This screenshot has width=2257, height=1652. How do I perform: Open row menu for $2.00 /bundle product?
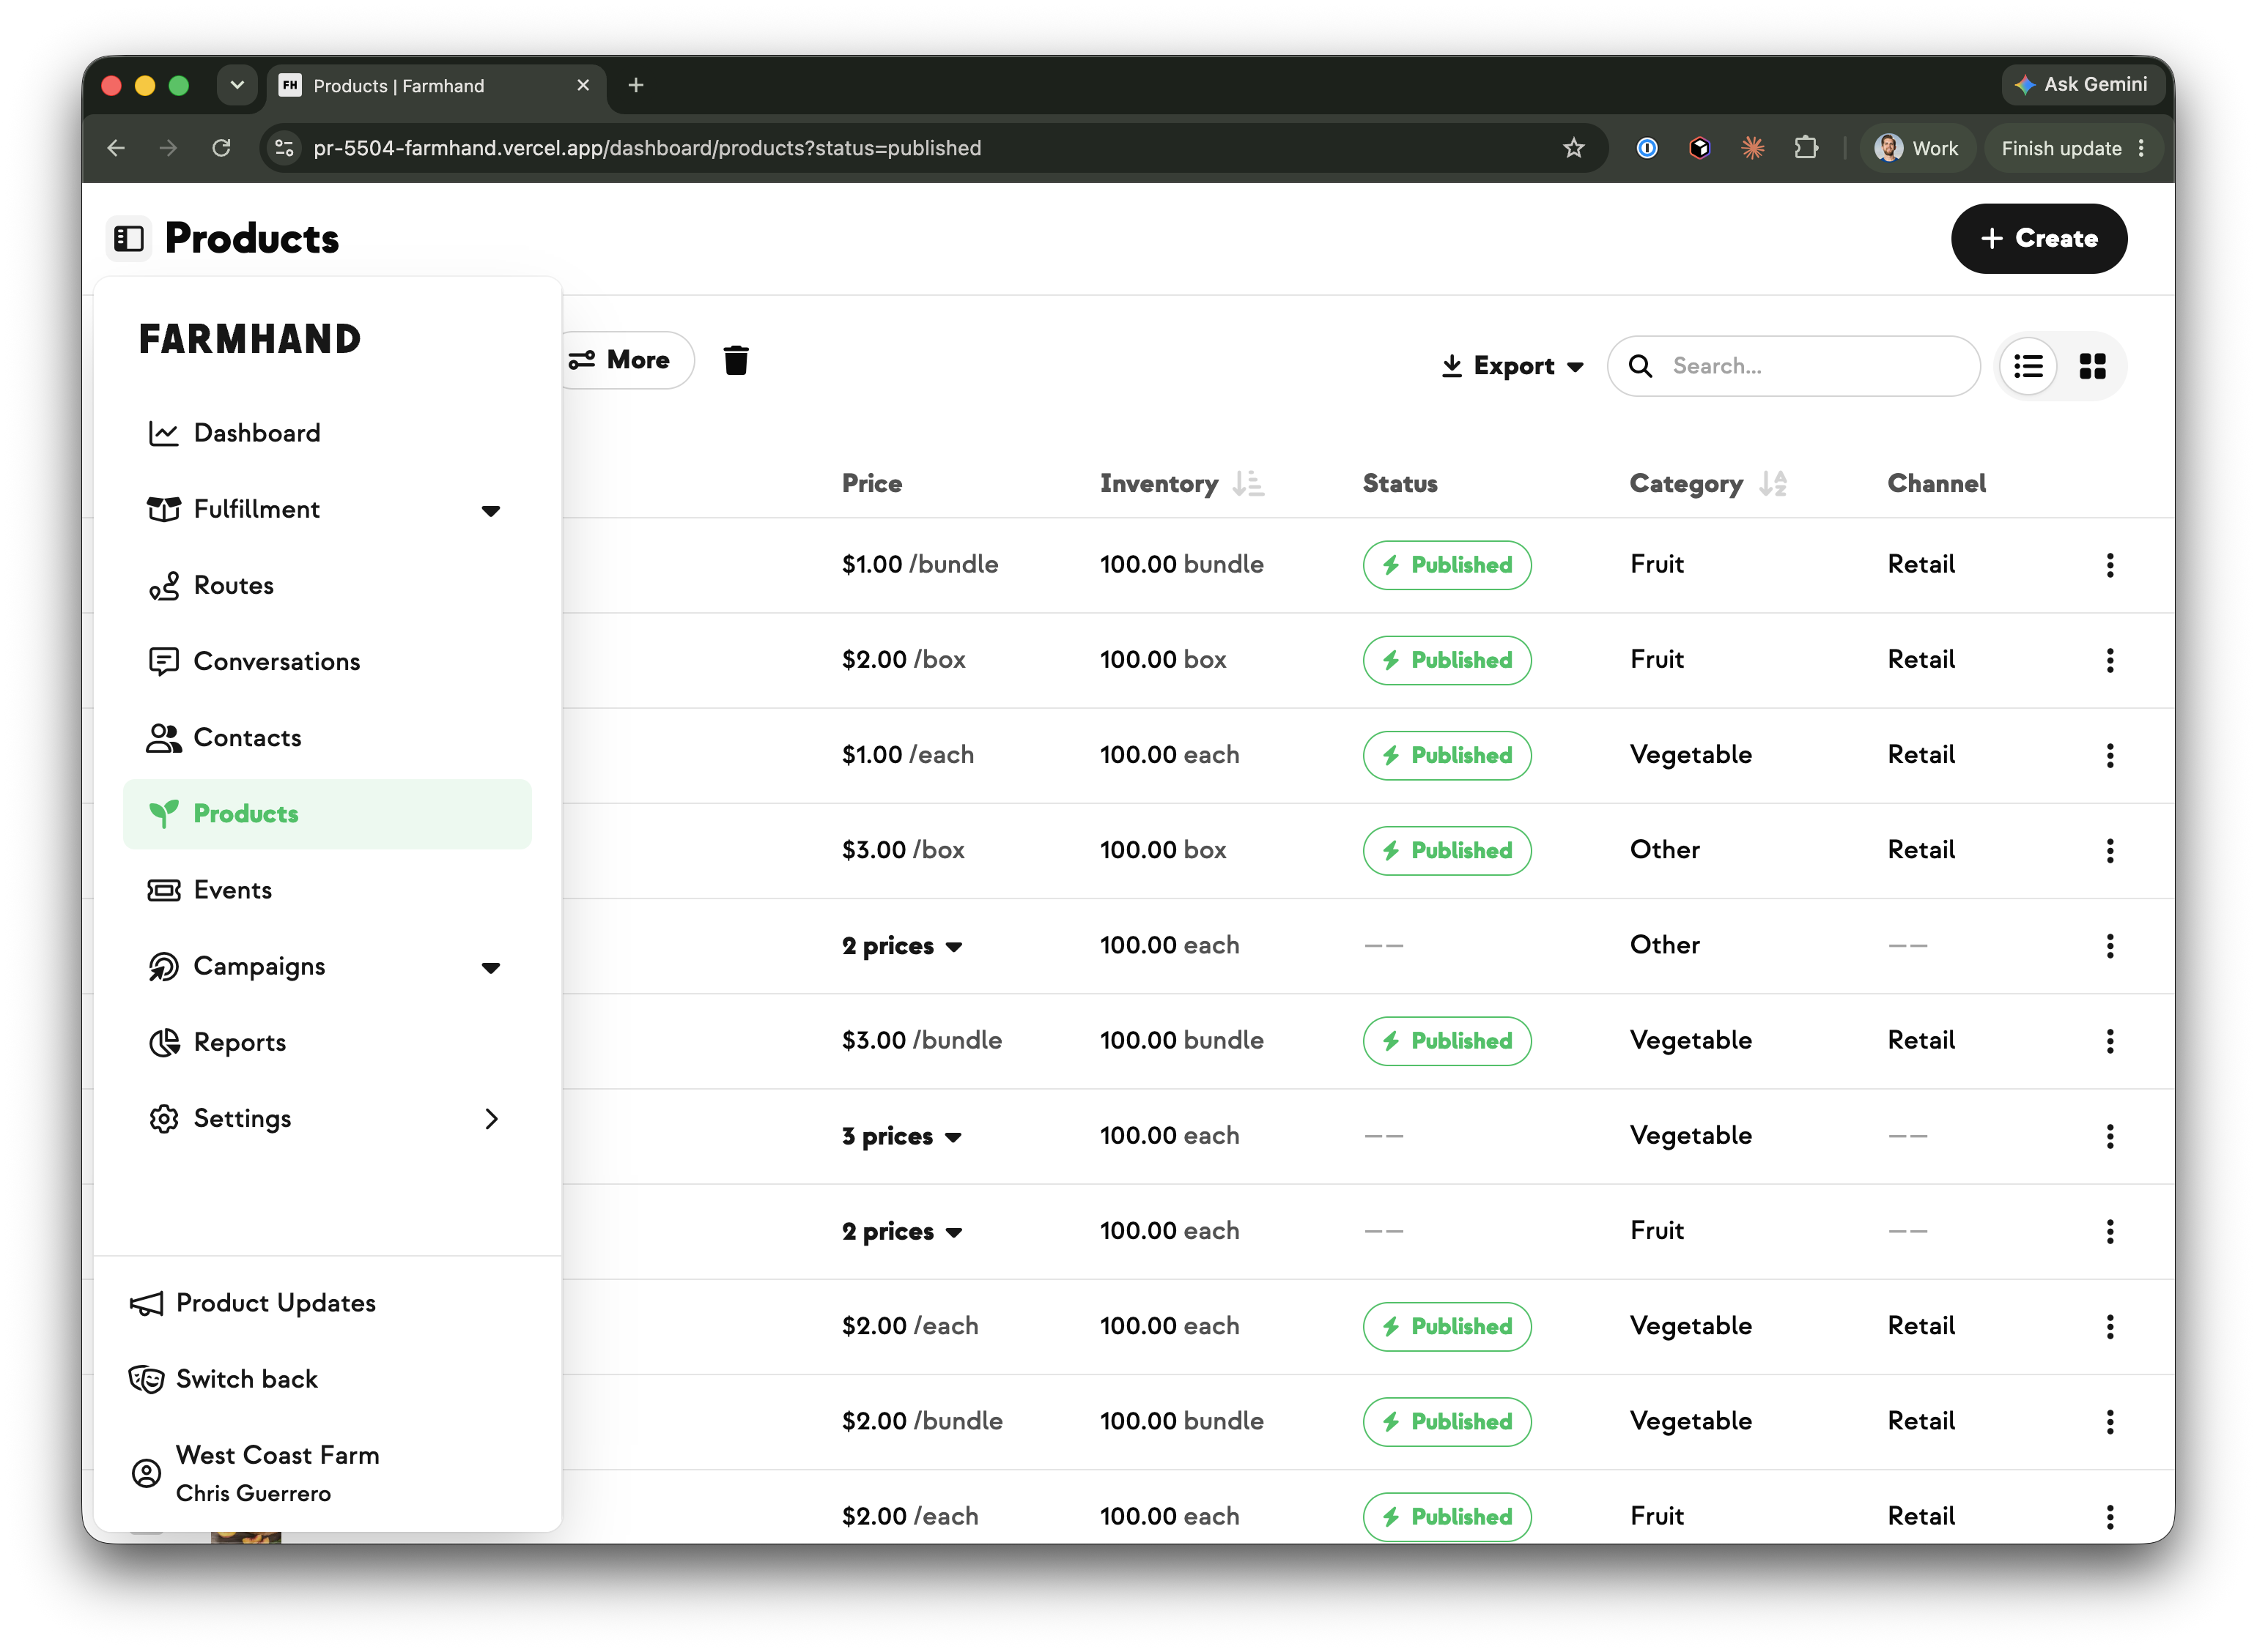pyautogui.click(x=2110, y=1422)
